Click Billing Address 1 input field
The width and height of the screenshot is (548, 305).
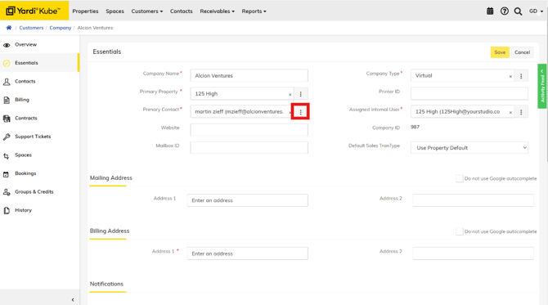tap(248, 253)
